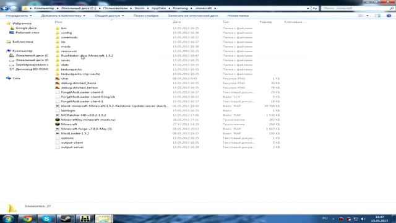
Task: Open the Общий доступ dropdown
Action: pyautogui.click(x=110, y=15)
